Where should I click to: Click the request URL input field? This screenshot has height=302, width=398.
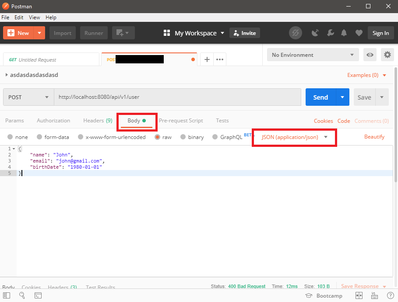pyautogui.click(x=175, y=97)
